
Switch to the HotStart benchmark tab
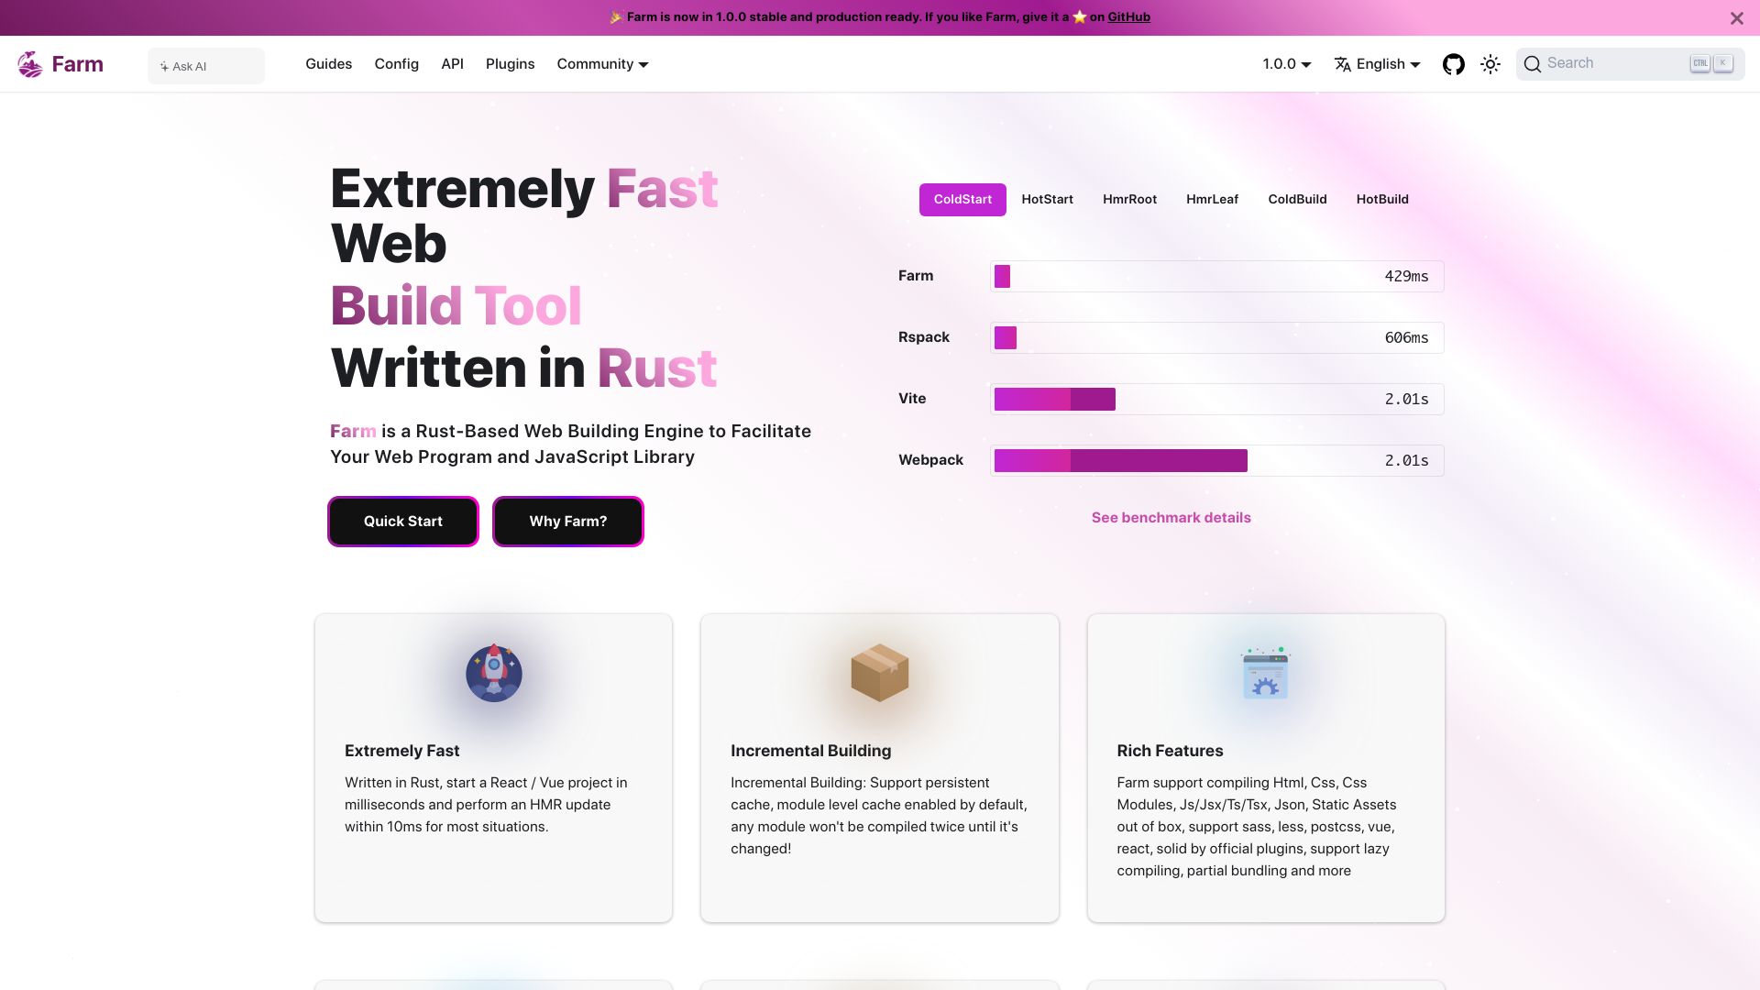pos(1047,200)
